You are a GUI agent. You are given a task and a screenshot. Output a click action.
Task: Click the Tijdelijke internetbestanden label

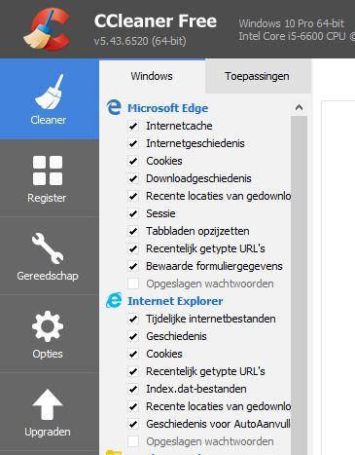(x=211, y=319)
